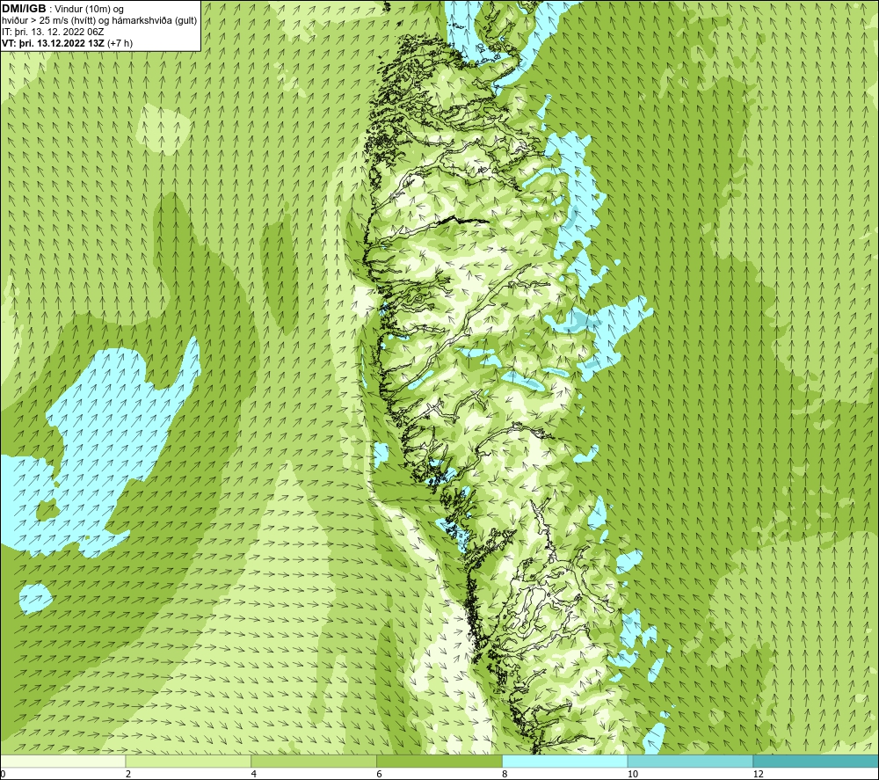Click the 'Vindur (10m) og' label
Viewport: 879px width, 780px height.
89,10
